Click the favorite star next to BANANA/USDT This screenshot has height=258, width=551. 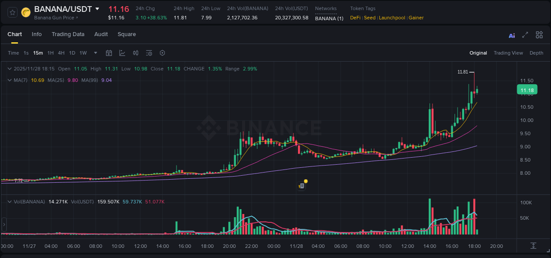(x=12, y=12)
